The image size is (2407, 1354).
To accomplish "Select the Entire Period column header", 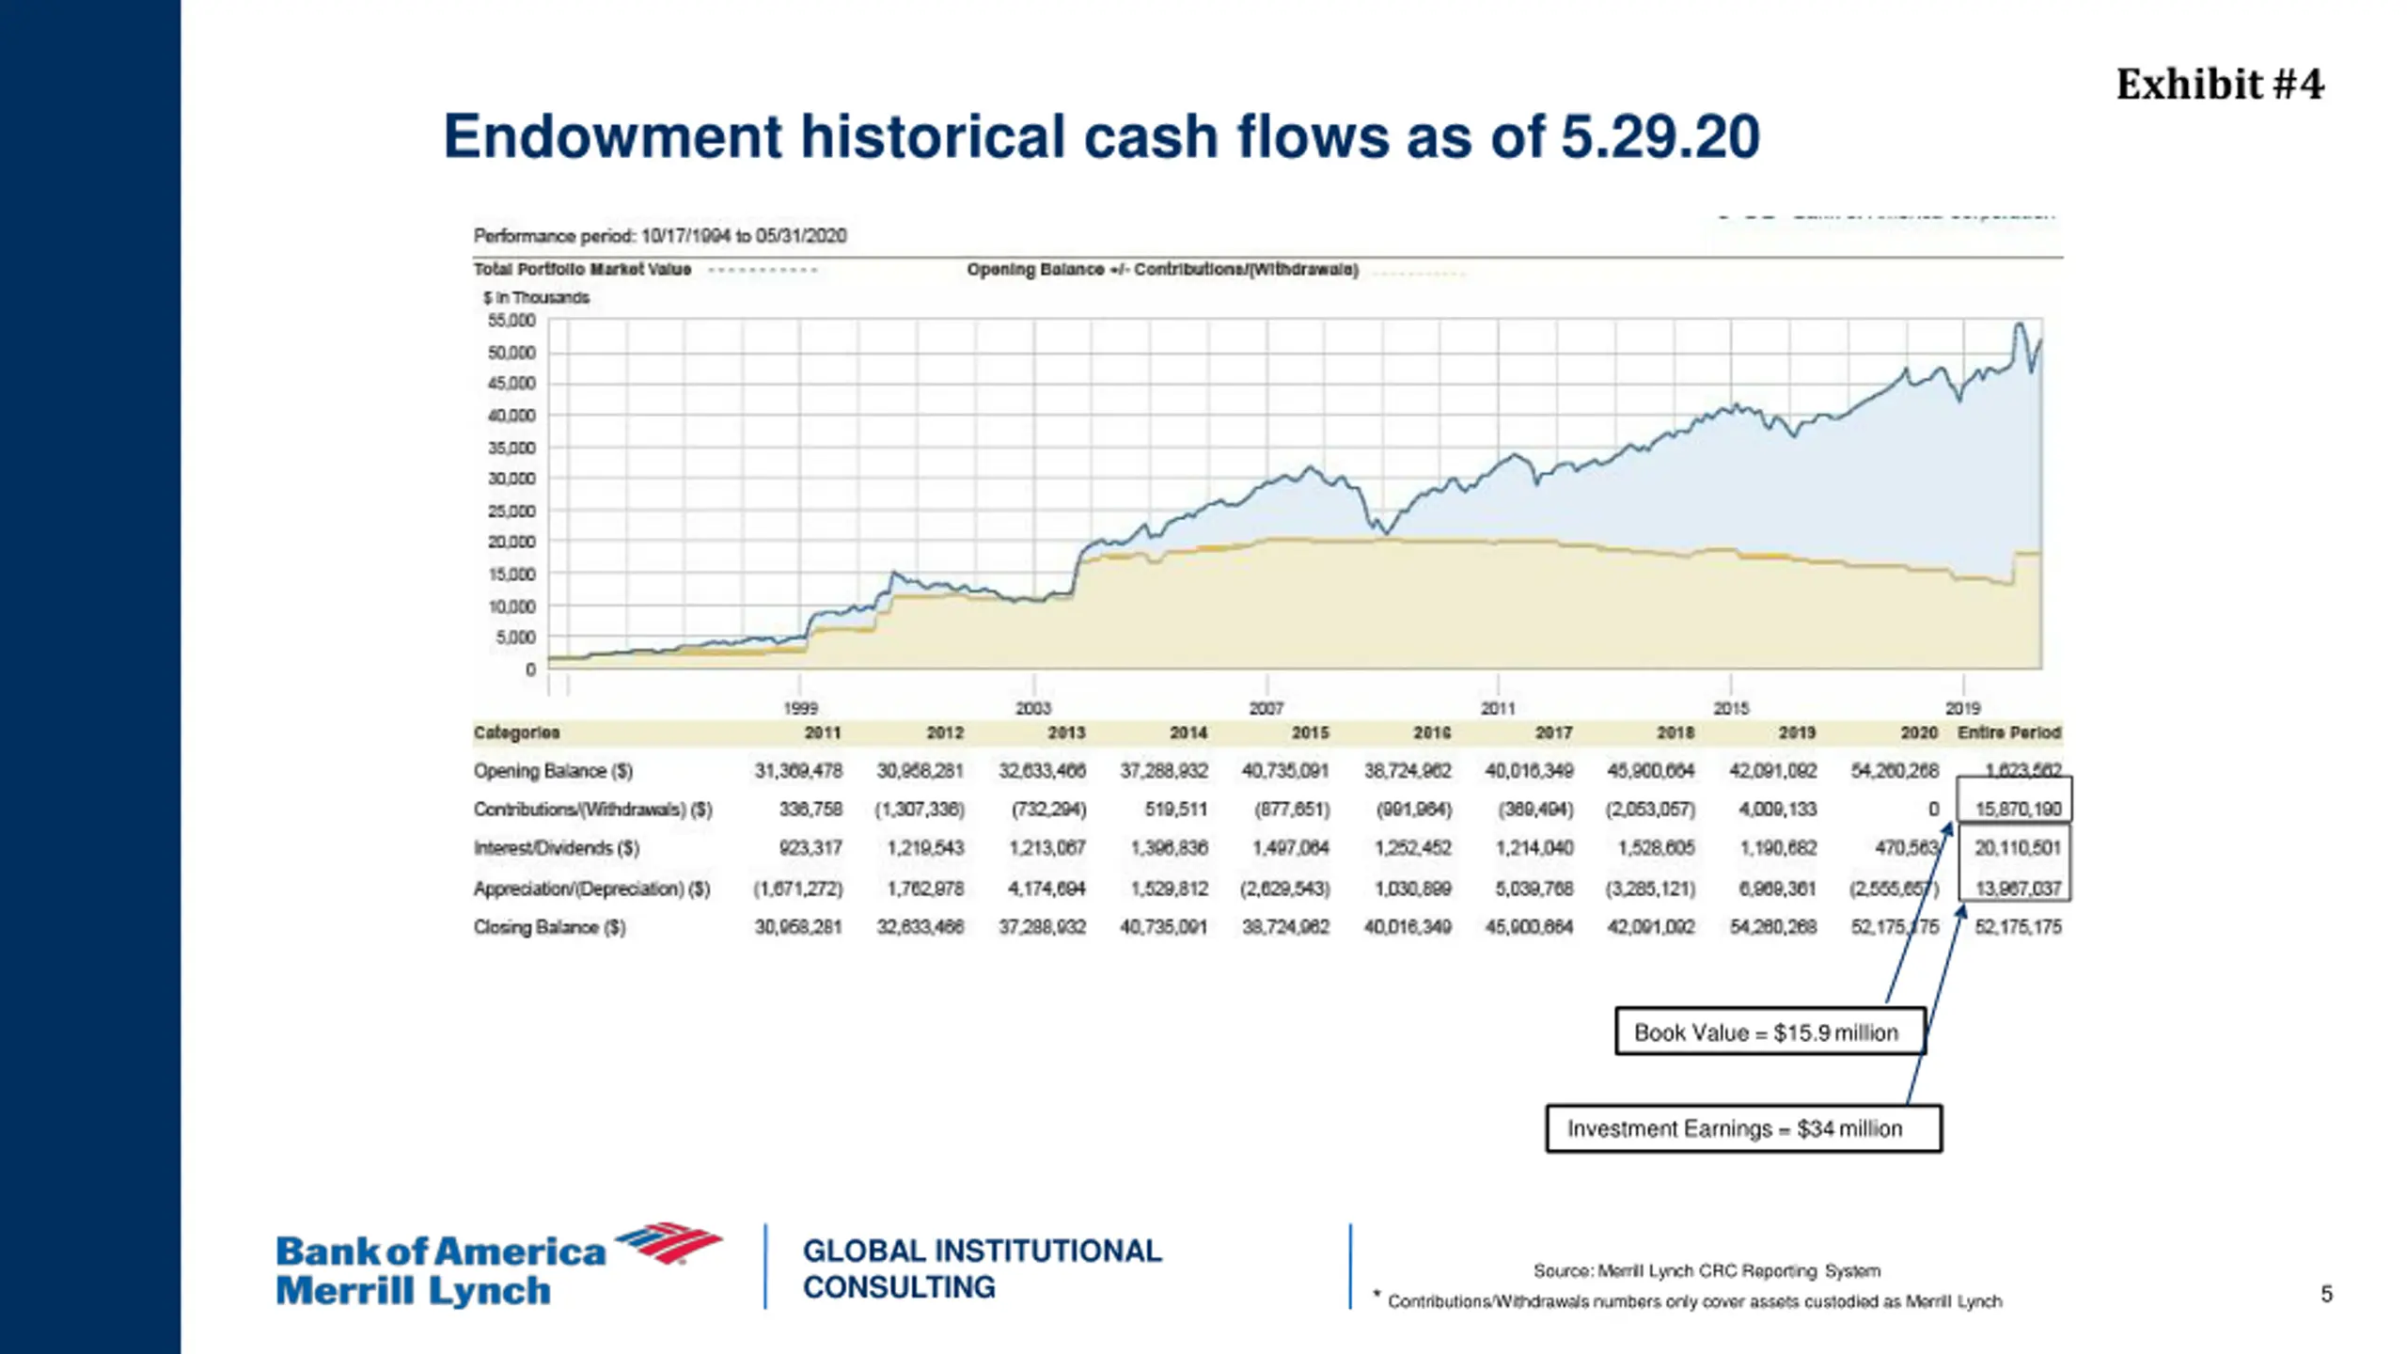I will 2009,732.
